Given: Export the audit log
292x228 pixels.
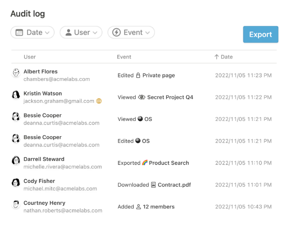Looking at the screenshot, I should [260, 34].
